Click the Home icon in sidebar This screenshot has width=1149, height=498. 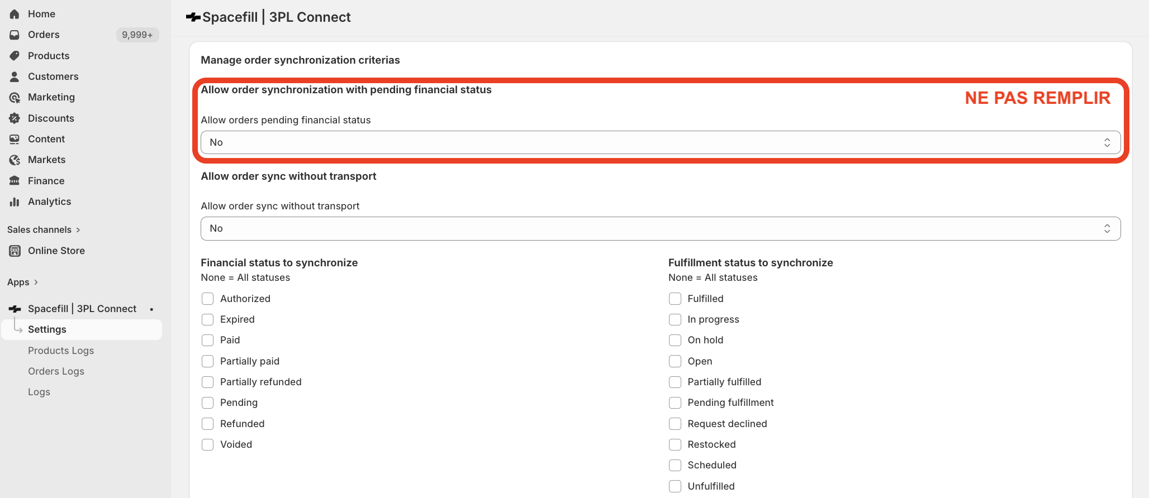pos(15,14)
